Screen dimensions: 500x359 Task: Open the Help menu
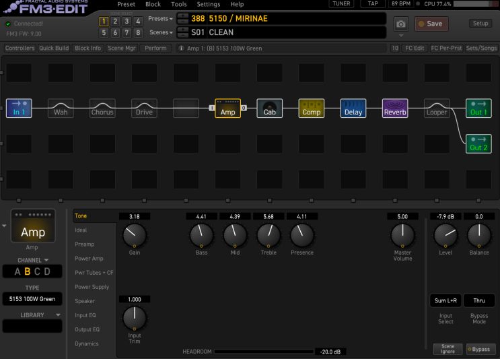tap(237, 5)
